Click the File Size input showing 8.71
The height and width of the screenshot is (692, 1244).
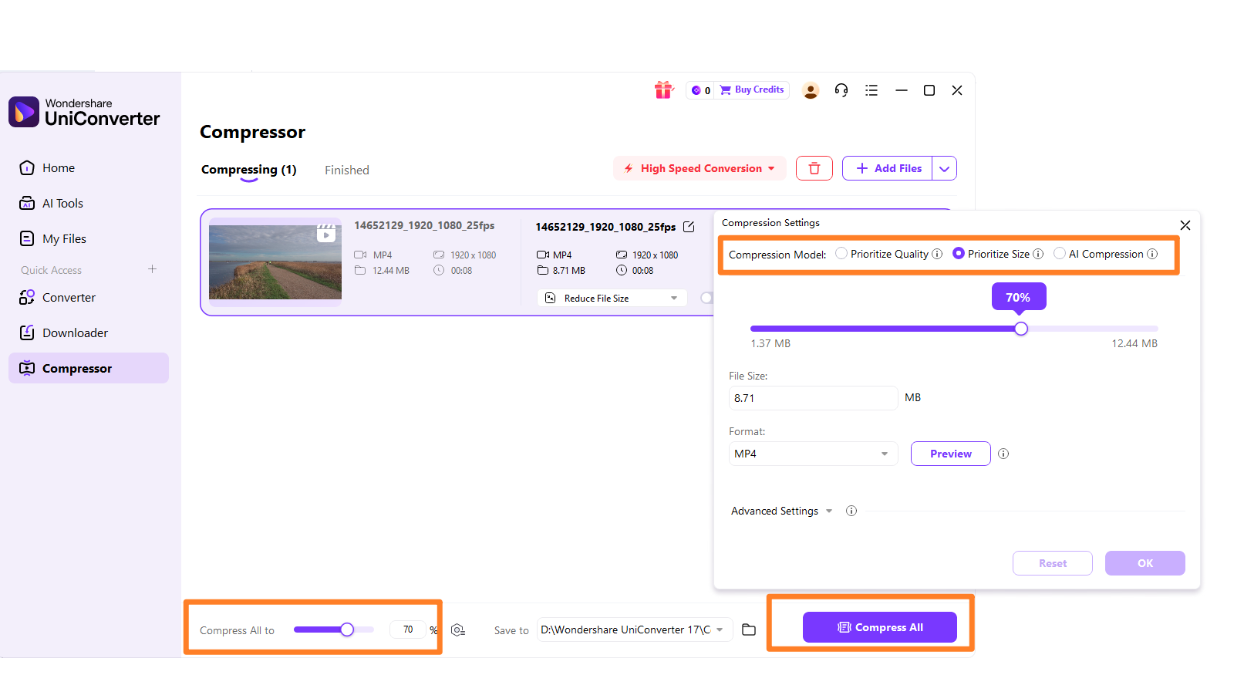813,398
